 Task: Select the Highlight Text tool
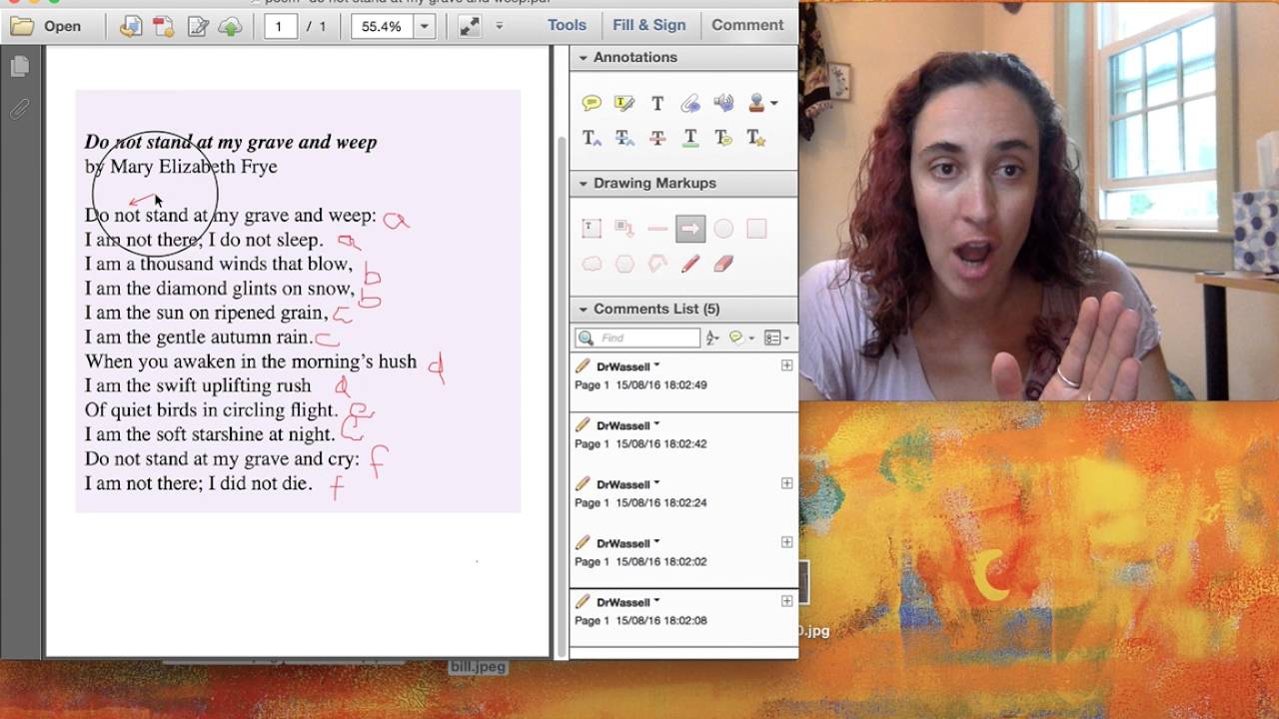click(625, 103)
